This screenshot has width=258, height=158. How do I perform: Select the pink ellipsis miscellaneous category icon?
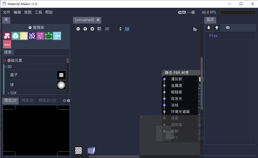pyautogui.click(x=7, y=44)
